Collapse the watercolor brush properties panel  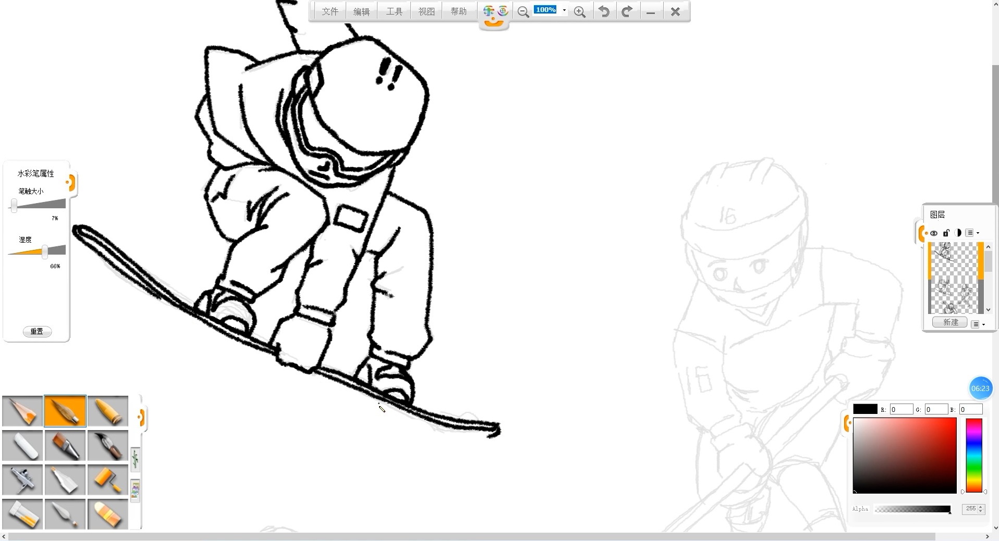pos(70,183)
